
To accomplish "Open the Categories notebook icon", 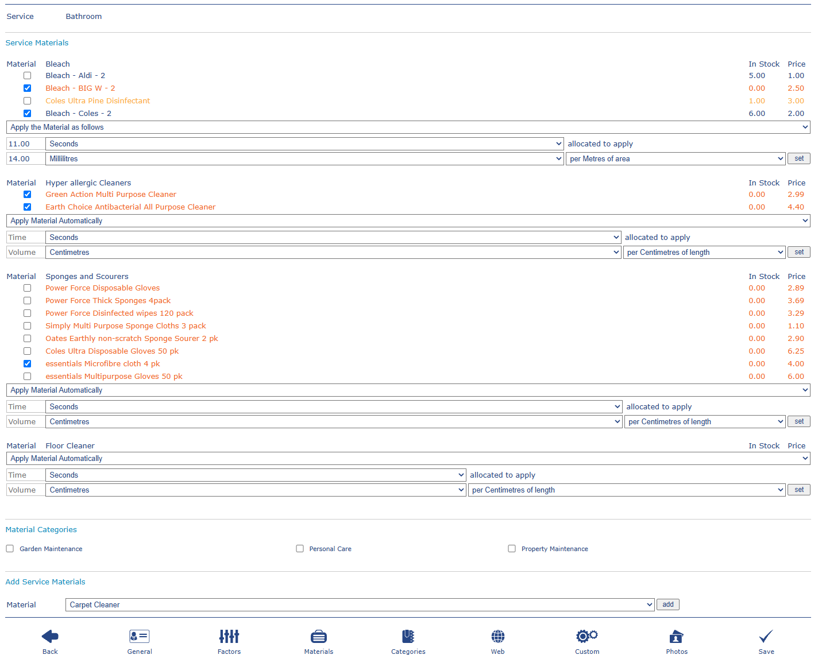I will point(408,636).
